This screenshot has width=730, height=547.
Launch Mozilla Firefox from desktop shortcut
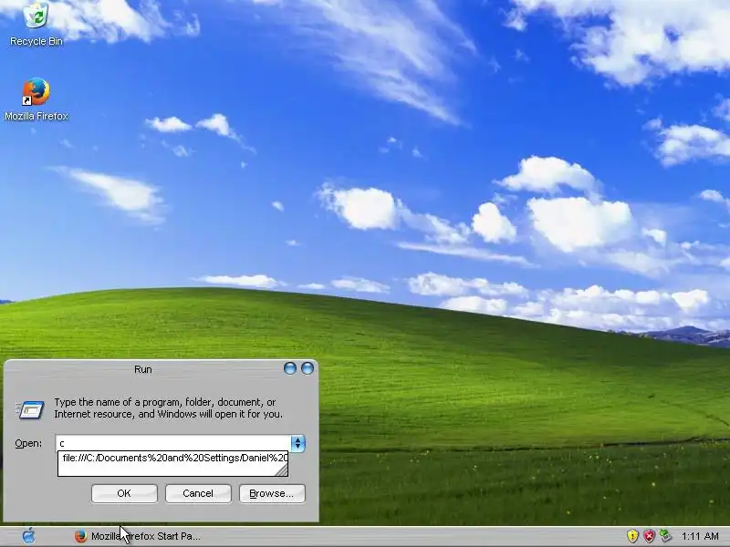(x=36, y=99)
